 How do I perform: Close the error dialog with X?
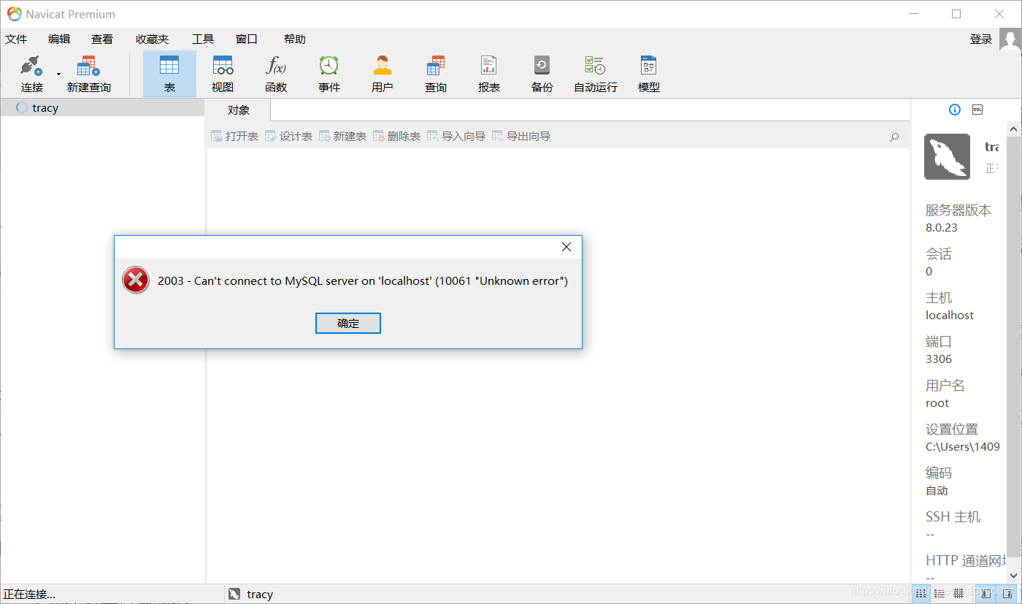(566, 247)
